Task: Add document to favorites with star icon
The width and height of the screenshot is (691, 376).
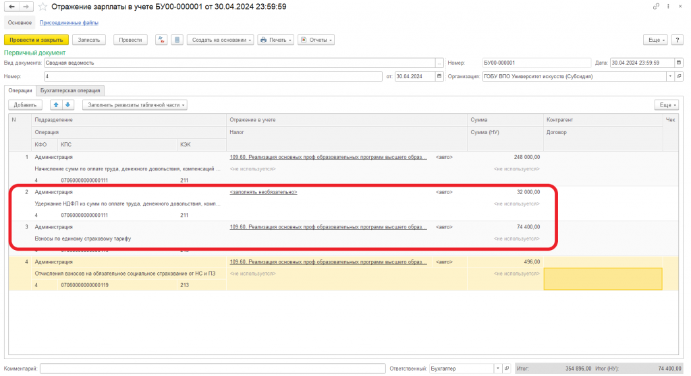Action: click(43, 7)
